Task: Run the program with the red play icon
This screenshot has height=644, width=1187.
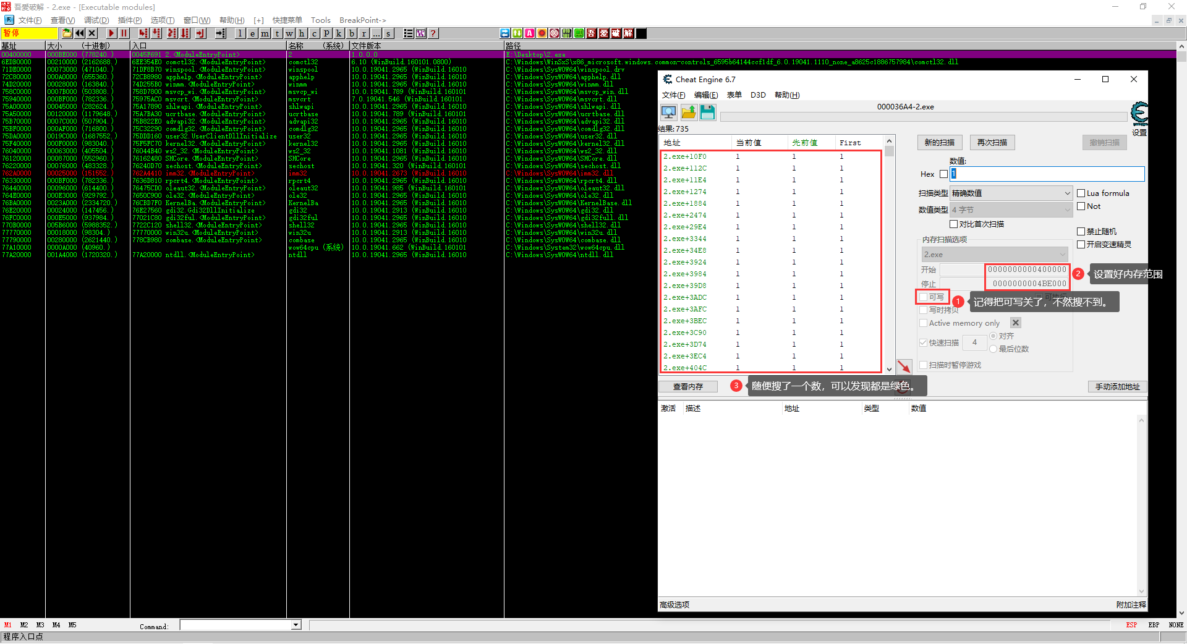Action: pos(111,33)
